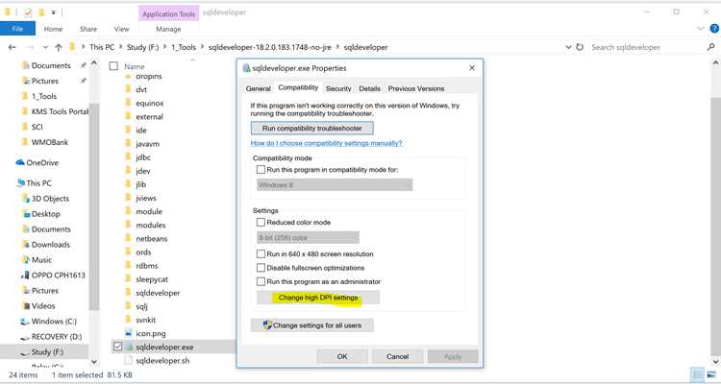Screen dimensions: 721x384
Task: Open the 3D Objects folder icon
Action: [26, 199]
